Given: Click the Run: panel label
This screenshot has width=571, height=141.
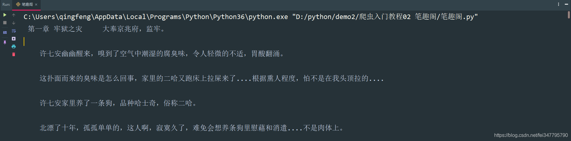Looking at the screenshot, I should (6, 5).
